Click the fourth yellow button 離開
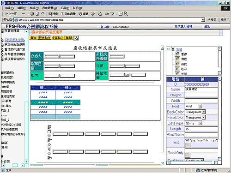Image resolution: width=231 pixels, height=173 pixels. tap(69, 38)
